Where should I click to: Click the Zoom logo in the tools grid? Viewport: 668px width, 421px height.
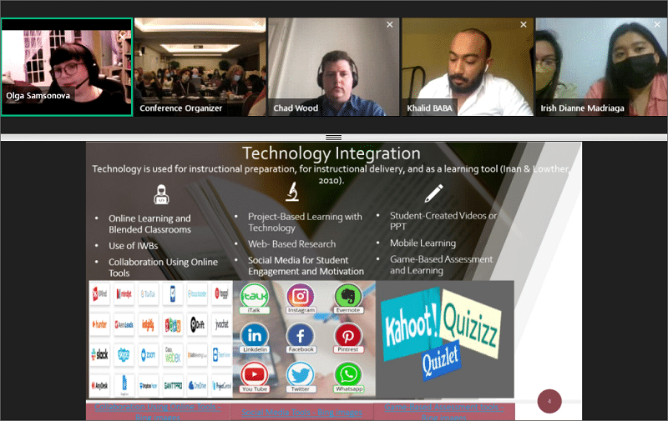coord(149,354)
